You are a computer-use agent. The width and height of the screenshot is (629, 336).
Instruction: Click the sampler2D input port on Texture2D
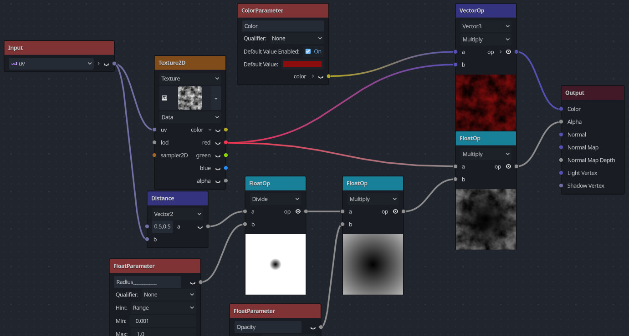point(154,155)
